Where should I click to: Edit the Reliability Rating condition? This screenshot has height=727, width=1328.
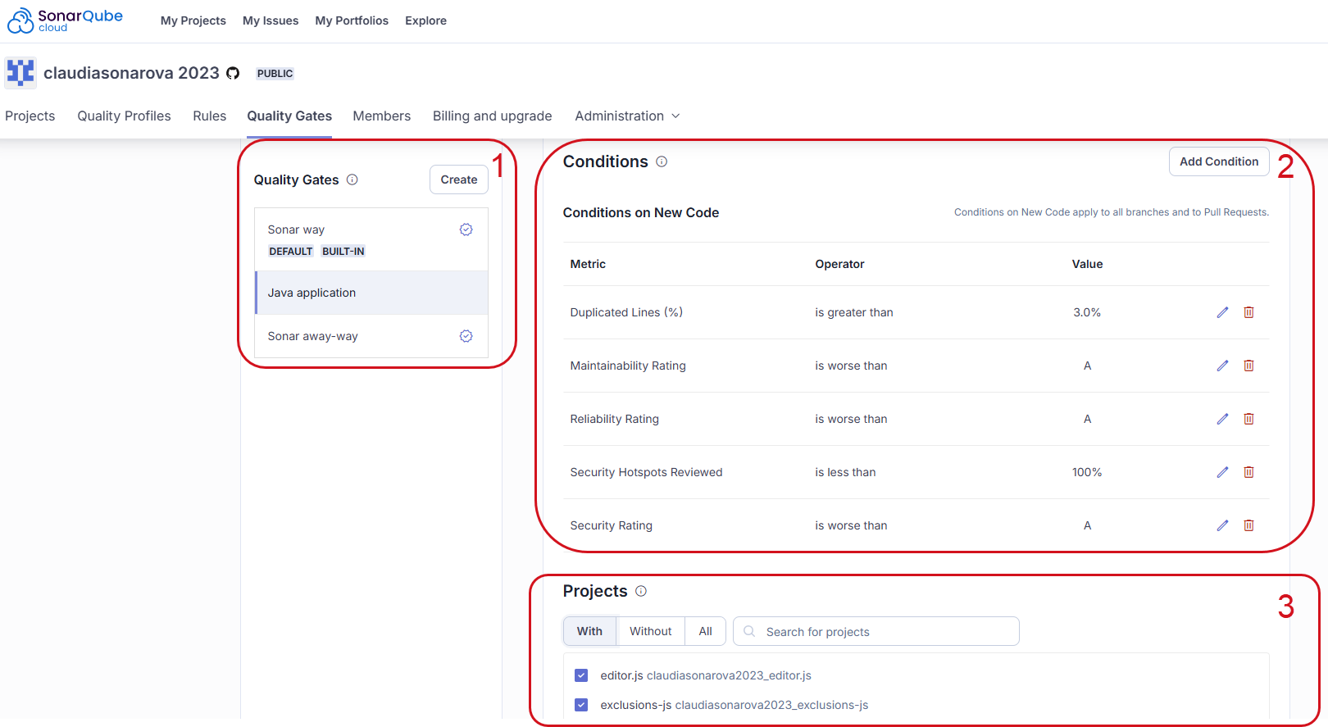(x=1222, y=419)
